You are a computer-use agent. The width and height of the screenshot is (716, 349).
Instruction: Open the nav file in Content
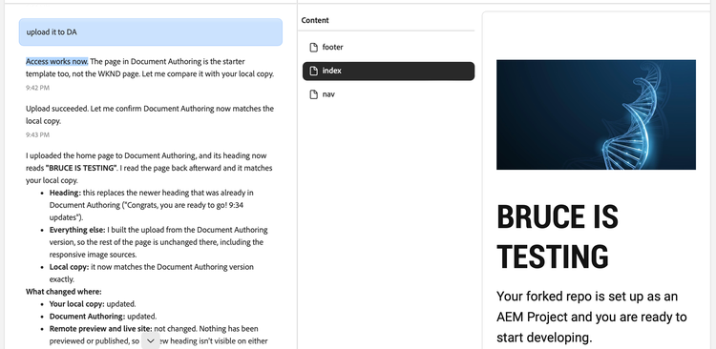389,94
